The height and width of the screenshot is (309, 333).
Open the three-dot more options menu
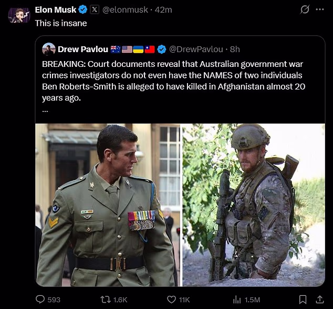click(x=320, y=9)
